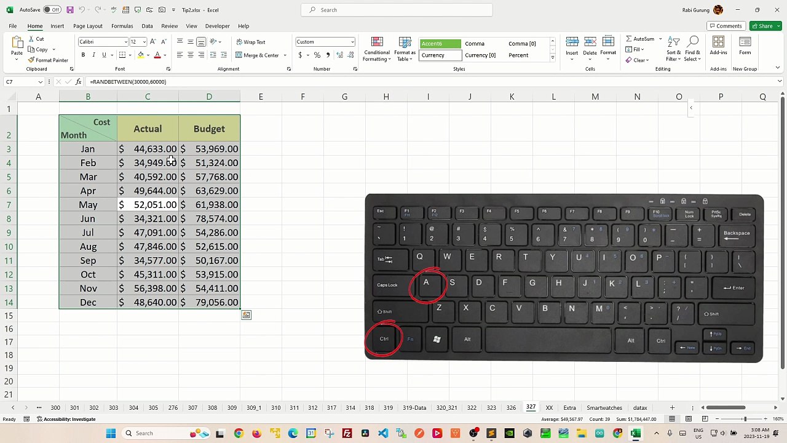Click the Fill Color bucket icon
The image size is (787, 443).
[141, 55]
